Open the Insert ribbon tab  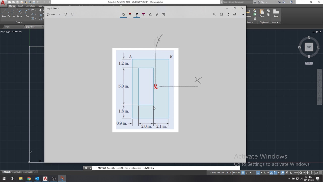(20, 6)
